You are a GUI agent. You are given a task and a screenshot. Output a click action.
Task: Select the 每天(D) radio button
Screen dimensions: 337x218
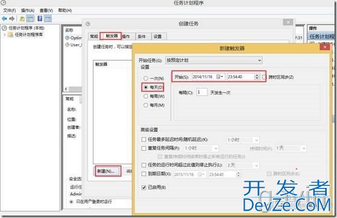tap(146, 87)
